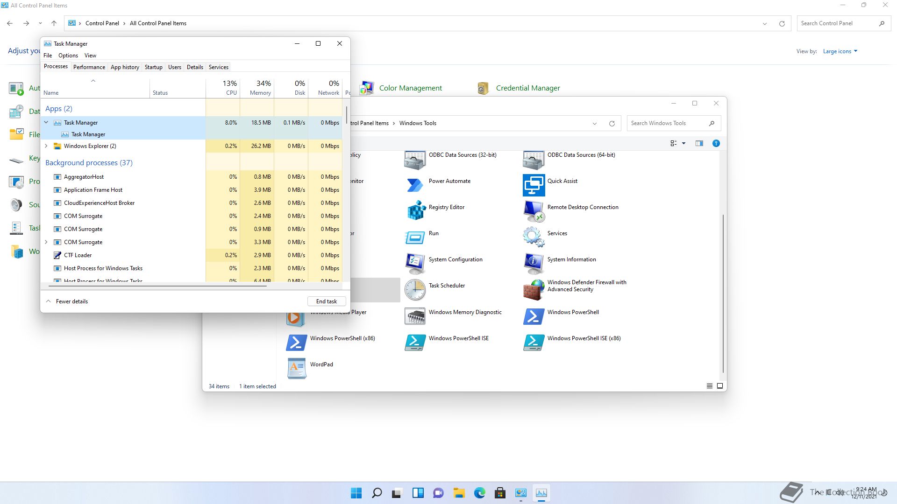Open System Configuration icon

tap(415, 263)
